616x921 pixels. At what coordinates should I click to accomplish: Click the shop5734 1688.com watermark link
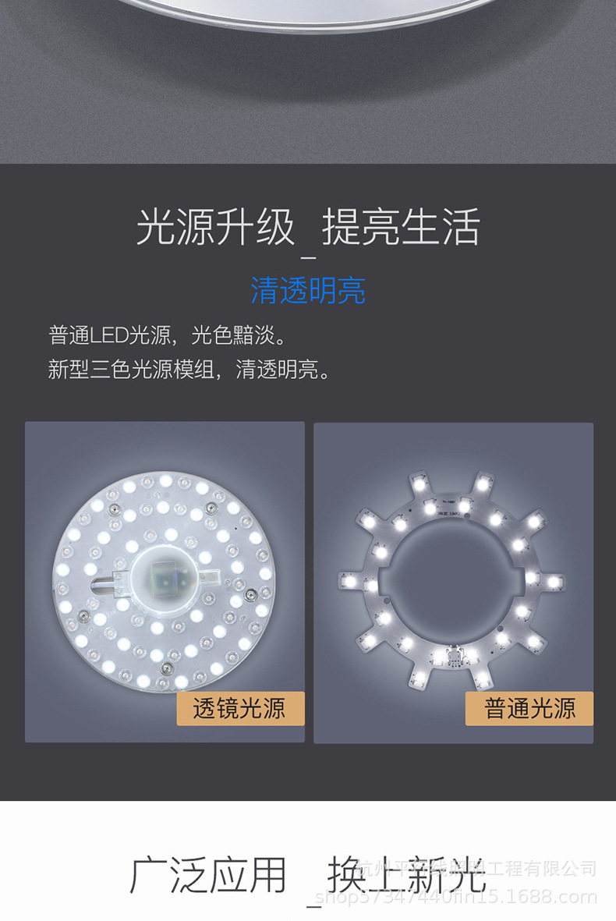[x=455, y=897]
